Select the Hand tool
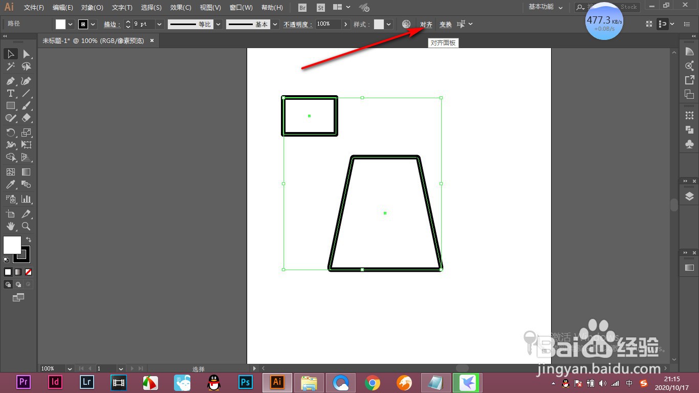The height and width of the screenshot is (393, 699). [11, 226]
